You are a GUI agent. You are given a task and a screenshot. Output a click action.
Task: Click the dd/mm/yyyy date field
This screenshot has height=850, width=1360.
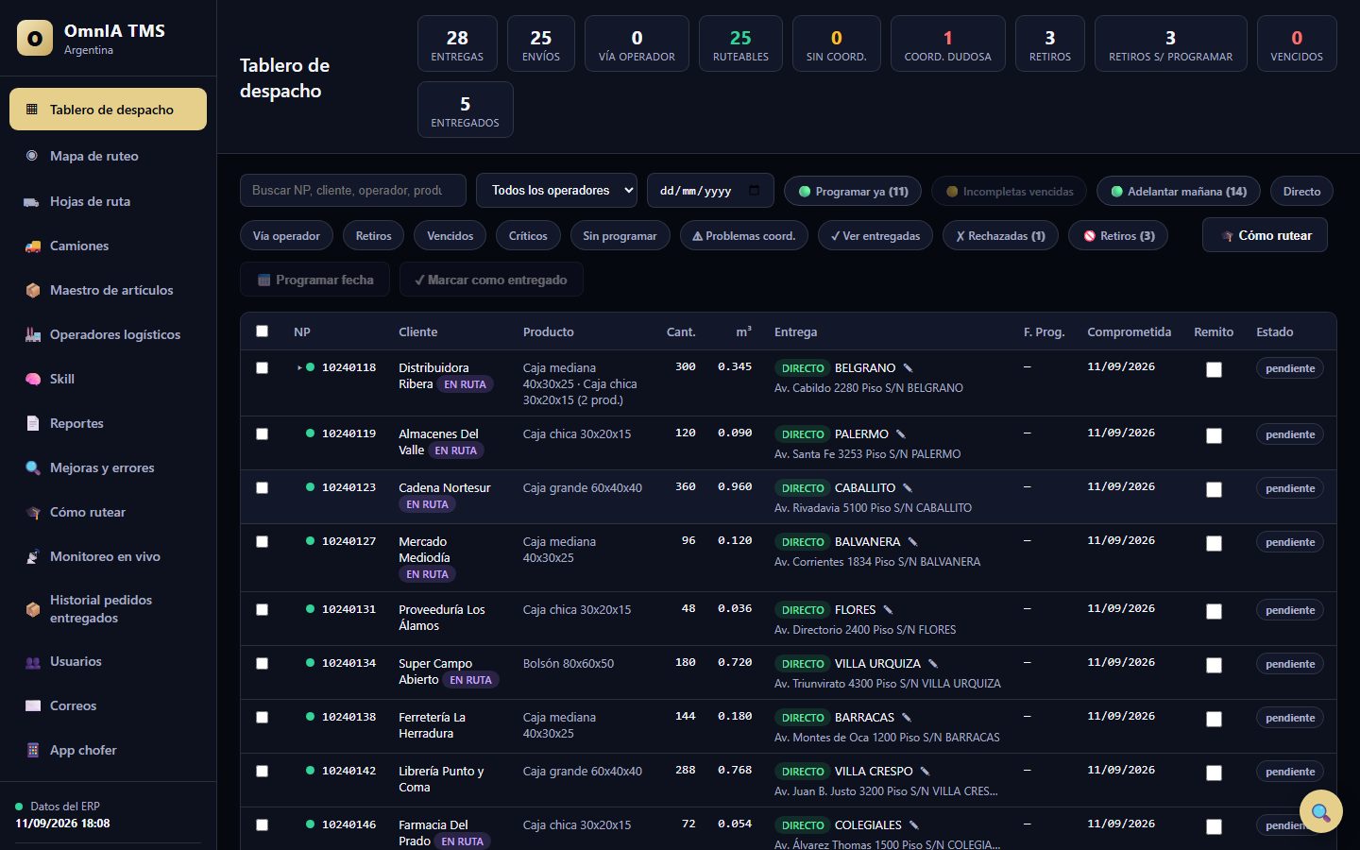click(x=710, y=190)
